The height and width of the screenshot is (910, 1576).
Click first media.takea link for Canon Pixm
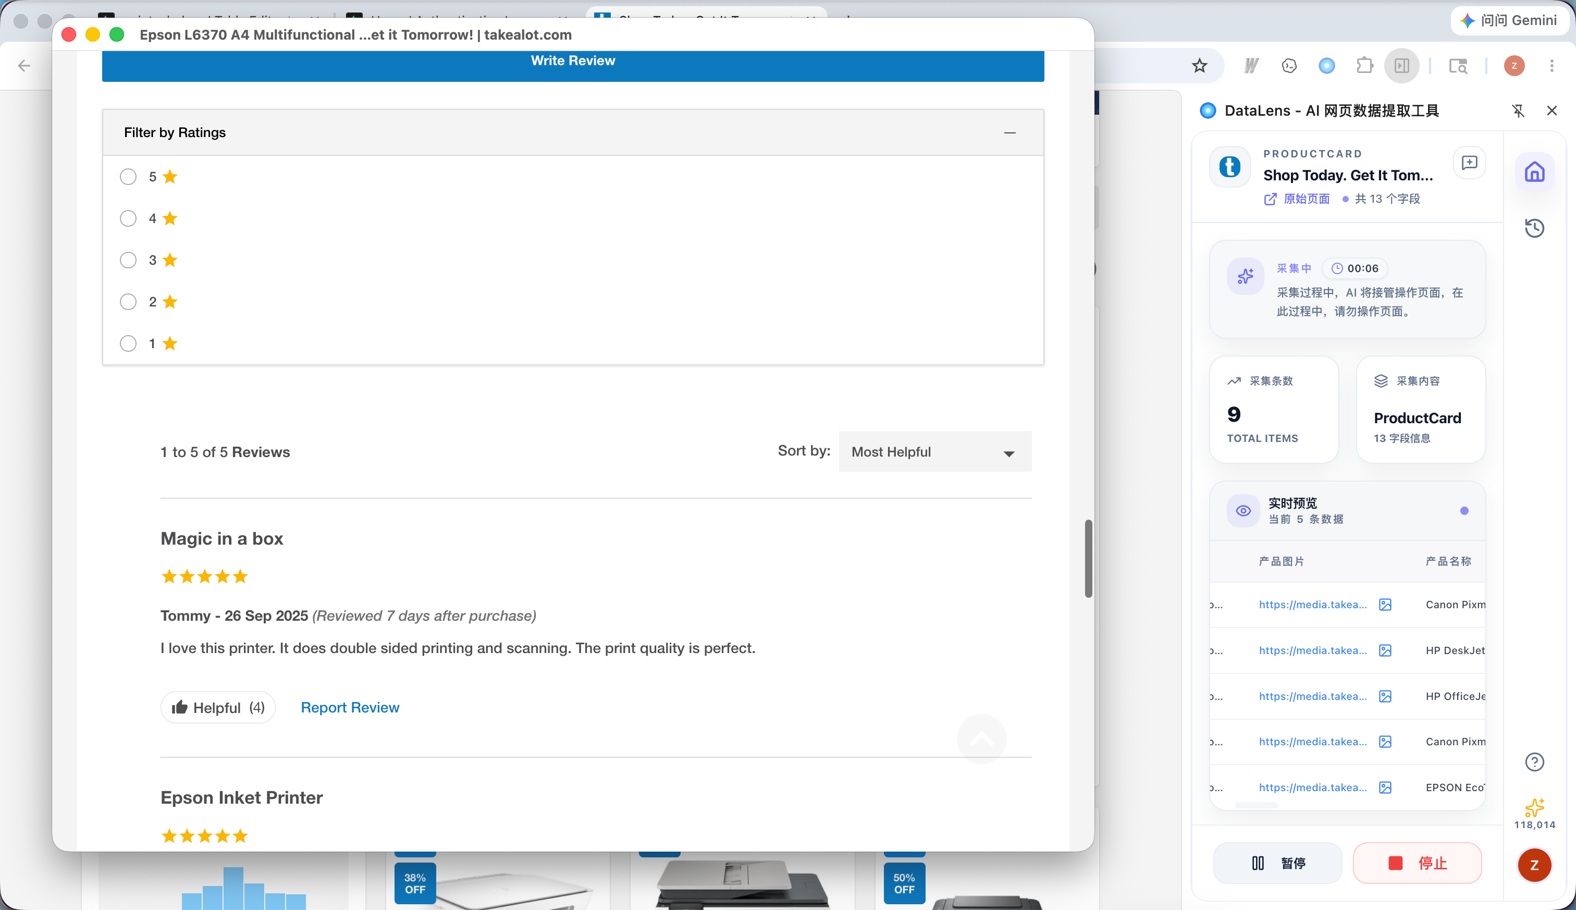(x=1312, y=605)
